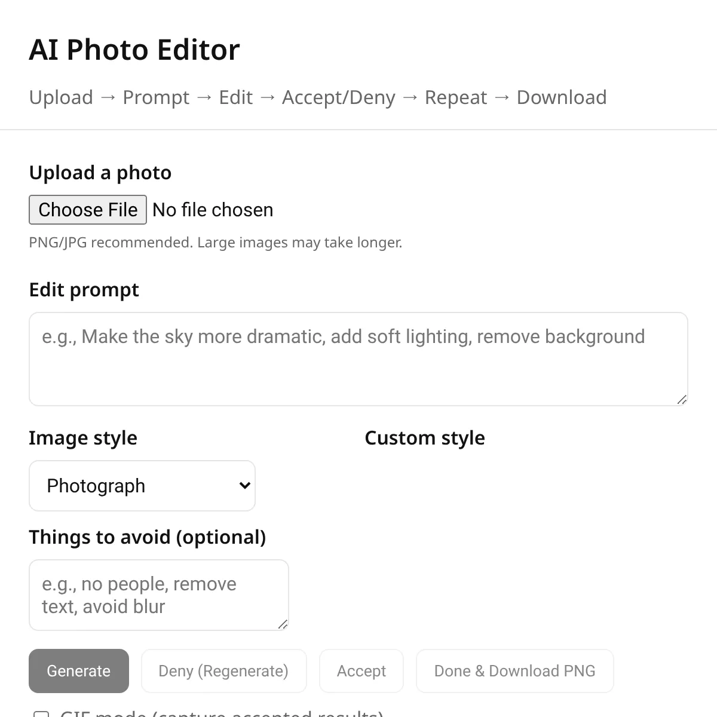Click the "Upload a photo" label
717x717 pixels.
[x=100, y=173]
